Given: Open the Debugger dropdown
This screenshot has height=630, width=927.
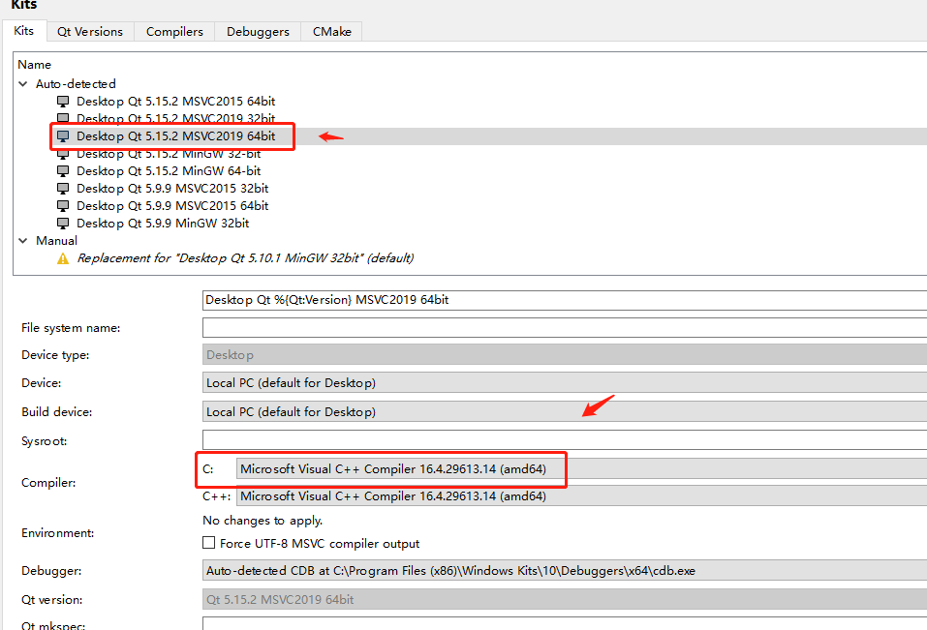Looking at the screenshot, I should [565, 570].
